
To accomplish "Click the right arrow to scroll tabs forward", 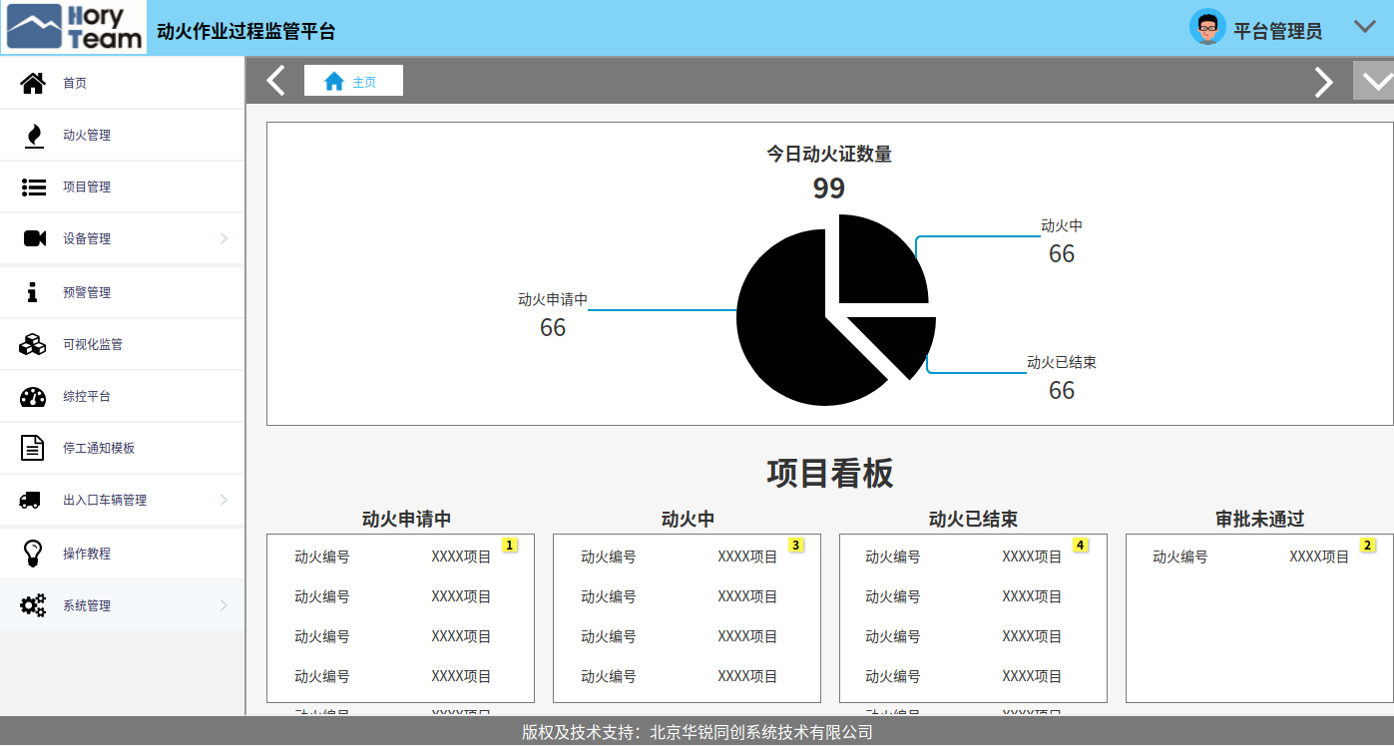I will pyautogui.click(x=1323, y=82).
